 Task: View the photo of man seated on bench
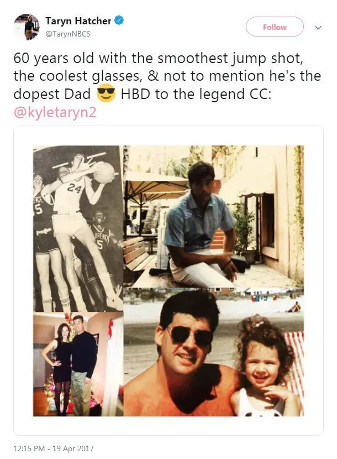[214, 217]
